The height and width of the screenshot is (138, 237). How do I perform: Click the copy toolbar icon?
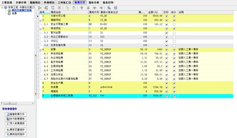click(x=67, y=8)
